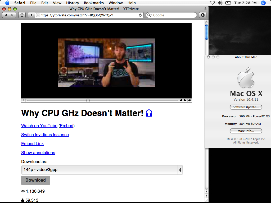Viewport: 271px width, 203px height.
Task: Open the volume control in menu bar
Action: click(220, 3)
